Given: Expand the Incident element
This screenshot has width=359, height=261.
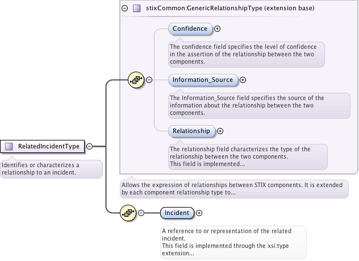Looking at the screenshot, I should [x=199, y=213].
